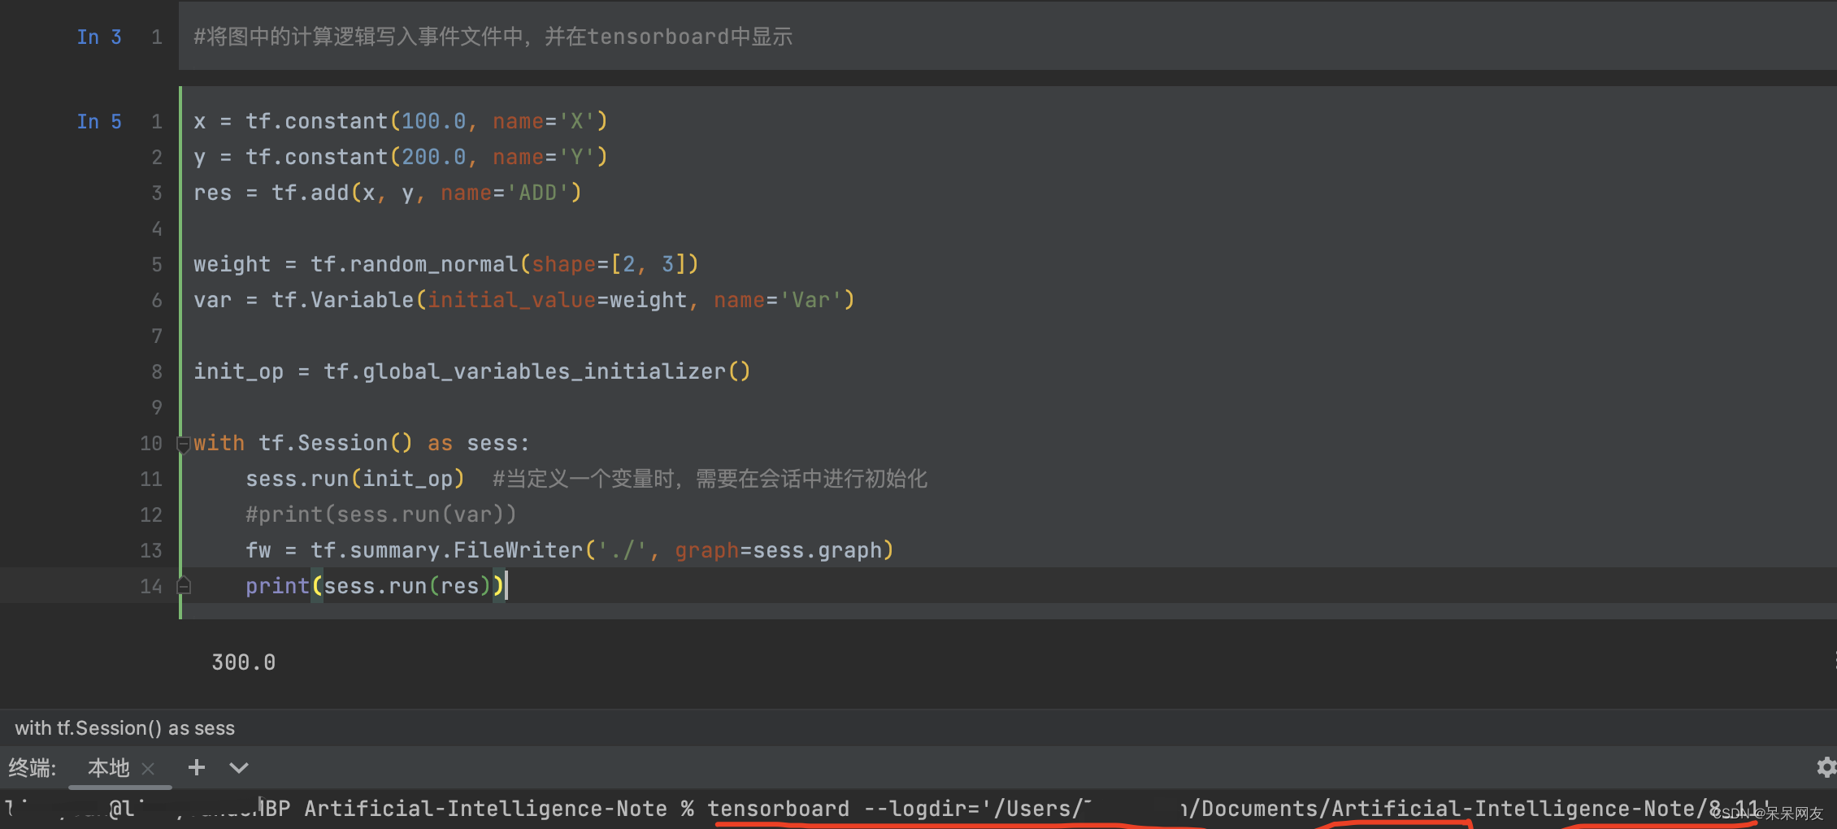Click on y = tf.constant(200.0) line
1837x829 pixels.
[x=401, y=157]
